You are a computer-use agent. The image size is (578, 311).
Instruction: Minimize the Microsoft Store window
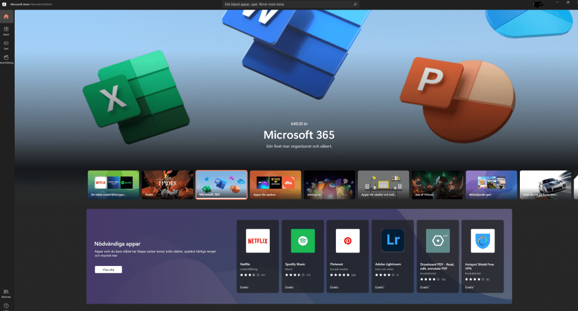(x=557, y=3)
